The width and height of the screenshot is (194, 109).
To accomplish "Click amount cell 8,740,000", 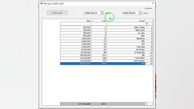I will [76, 50].
